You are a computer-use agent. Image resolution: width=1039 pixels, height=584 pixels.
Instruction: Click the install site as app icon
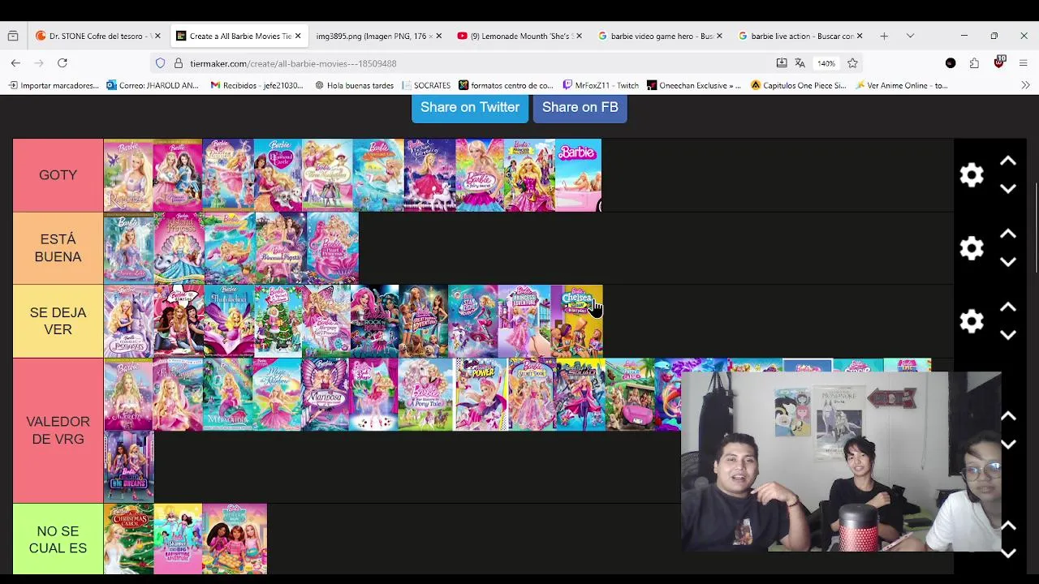(782, 63)
